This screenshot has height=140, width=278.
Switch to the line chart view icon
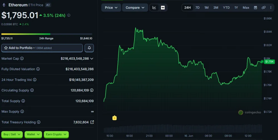point(154,7)
